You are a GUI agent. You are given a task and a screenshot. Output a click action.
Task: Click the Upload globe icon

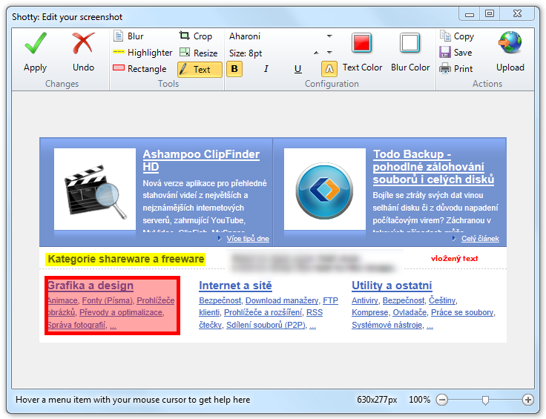(x=510, y=43)
